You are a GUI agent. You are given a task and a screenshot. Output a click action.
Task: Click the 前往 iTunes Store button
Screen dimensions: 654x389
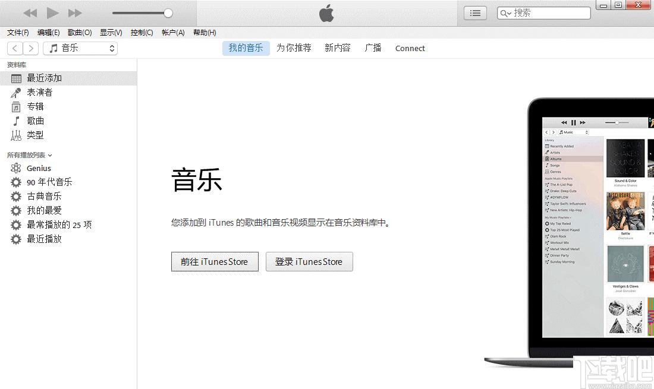pos(215,261)
